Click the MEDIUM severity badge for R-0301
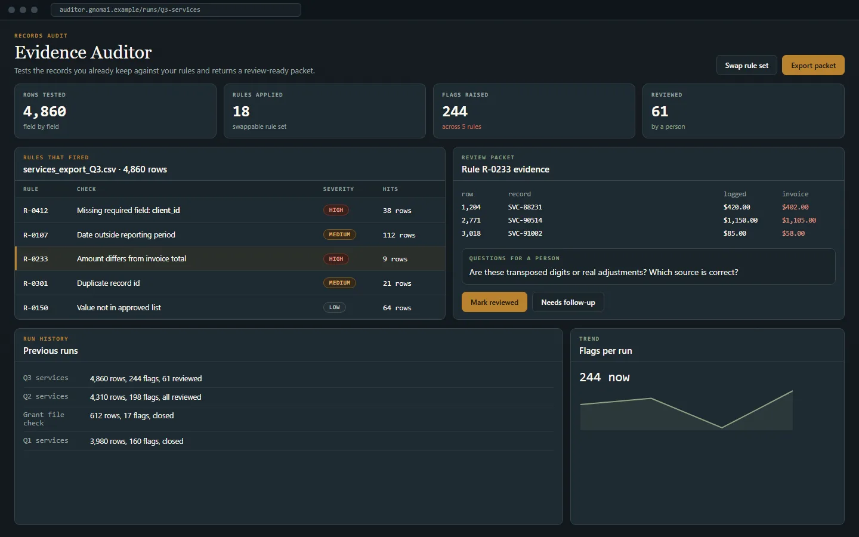This screenshot has height=537, width=859. click(x=339, y=283)
